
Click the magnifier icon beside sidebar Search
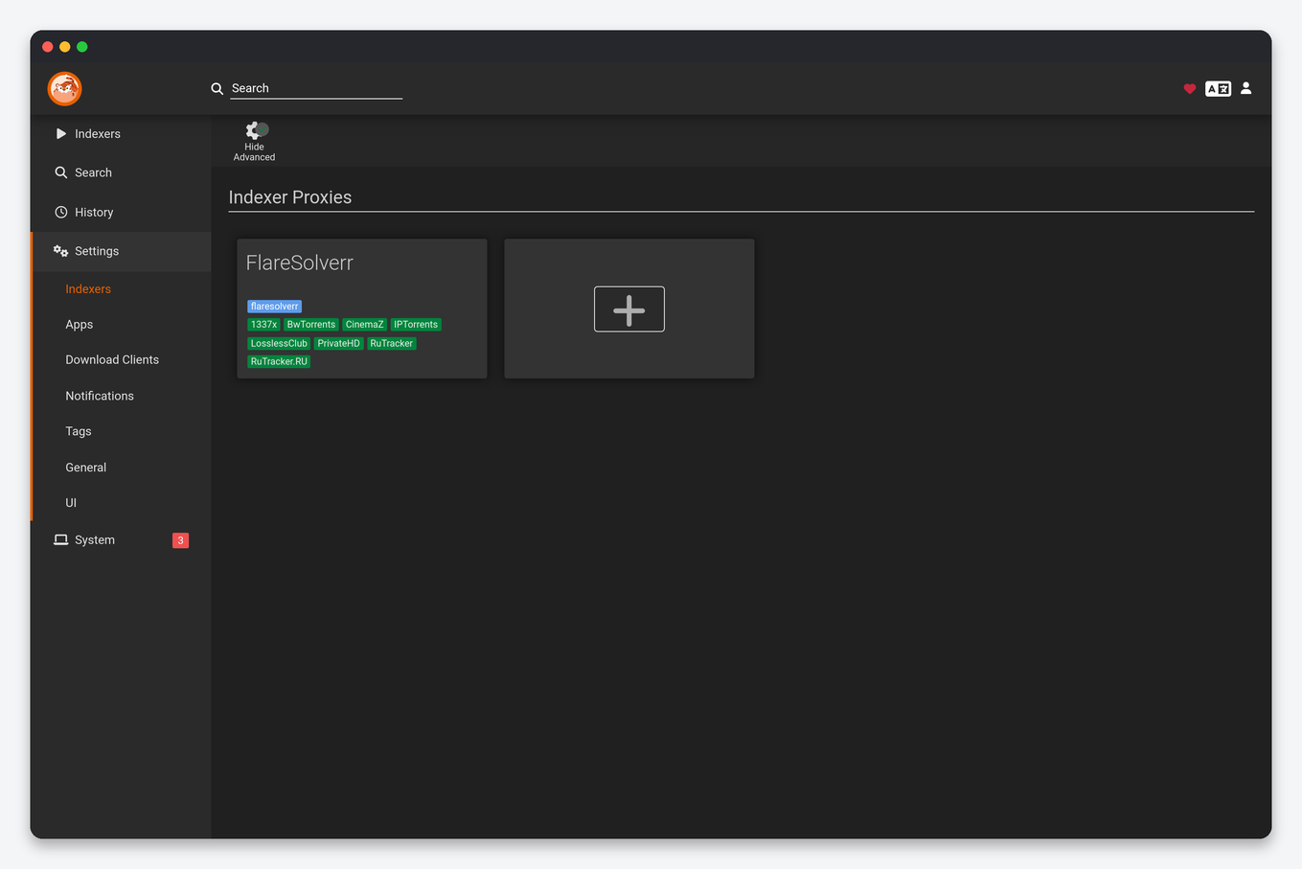click(61, 172)
